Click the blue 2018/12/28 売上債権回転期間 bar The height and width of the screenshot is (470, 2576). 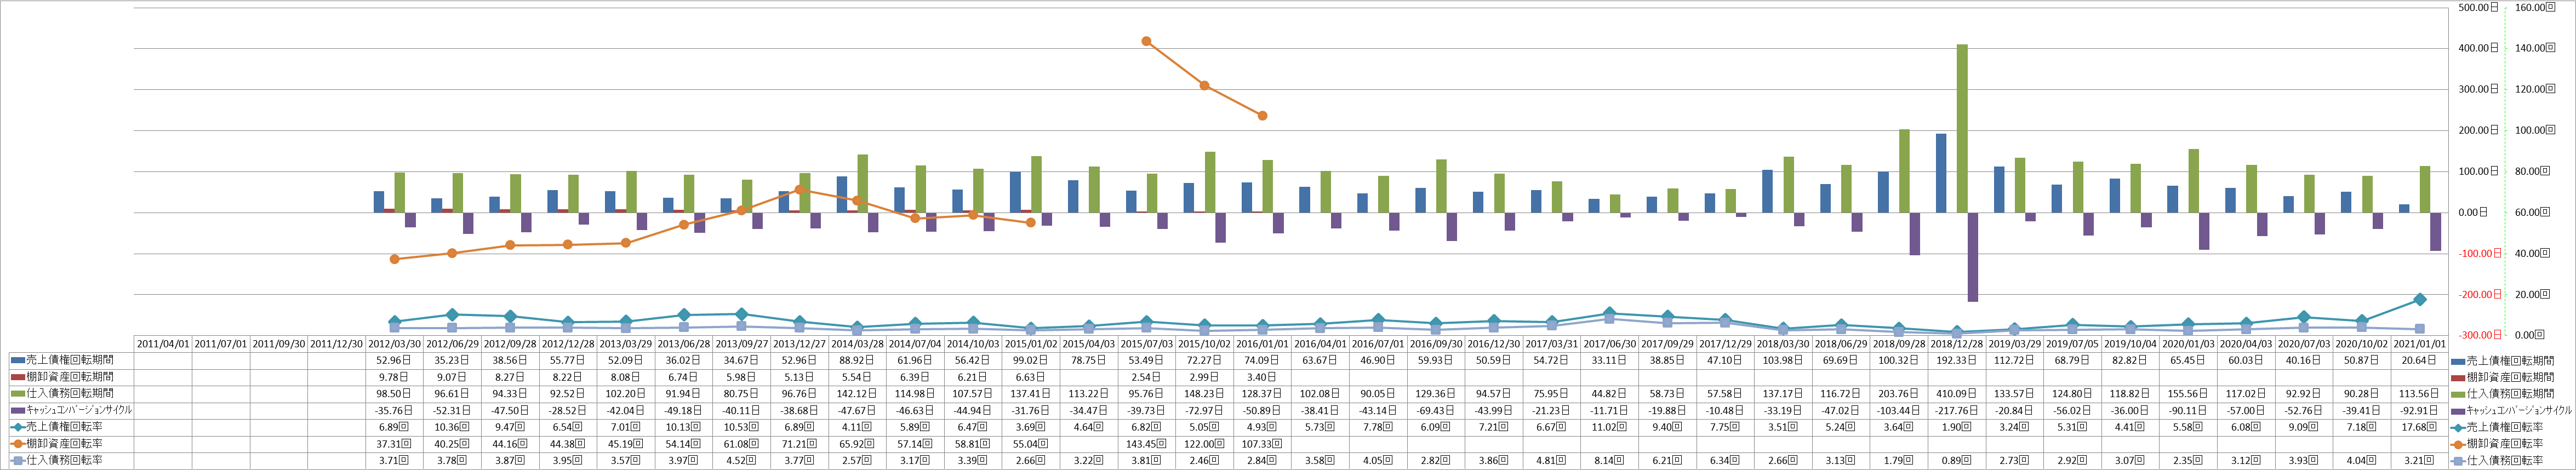pos(1941,173)
